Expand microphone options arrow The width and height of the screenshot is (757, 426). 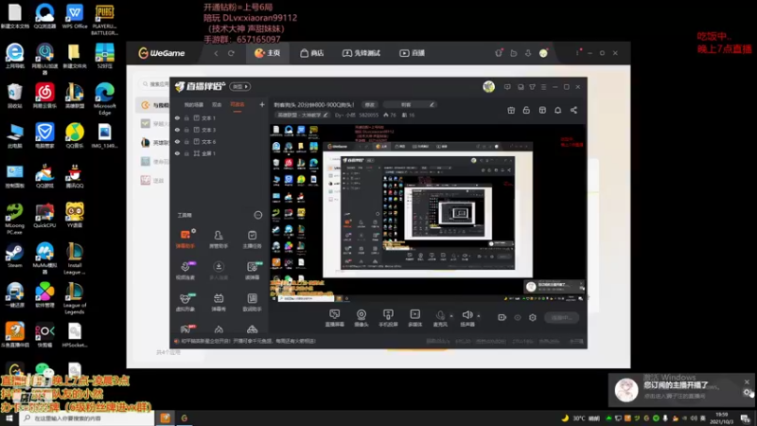pos(451,316)
